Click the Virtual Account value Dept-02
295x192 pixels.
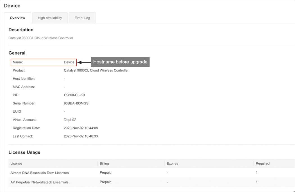pyautogui.click(x=70, y=120)
